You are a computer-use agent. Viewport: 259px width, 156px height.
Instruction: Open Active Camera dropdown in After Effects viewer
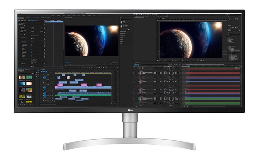point(187,61)
